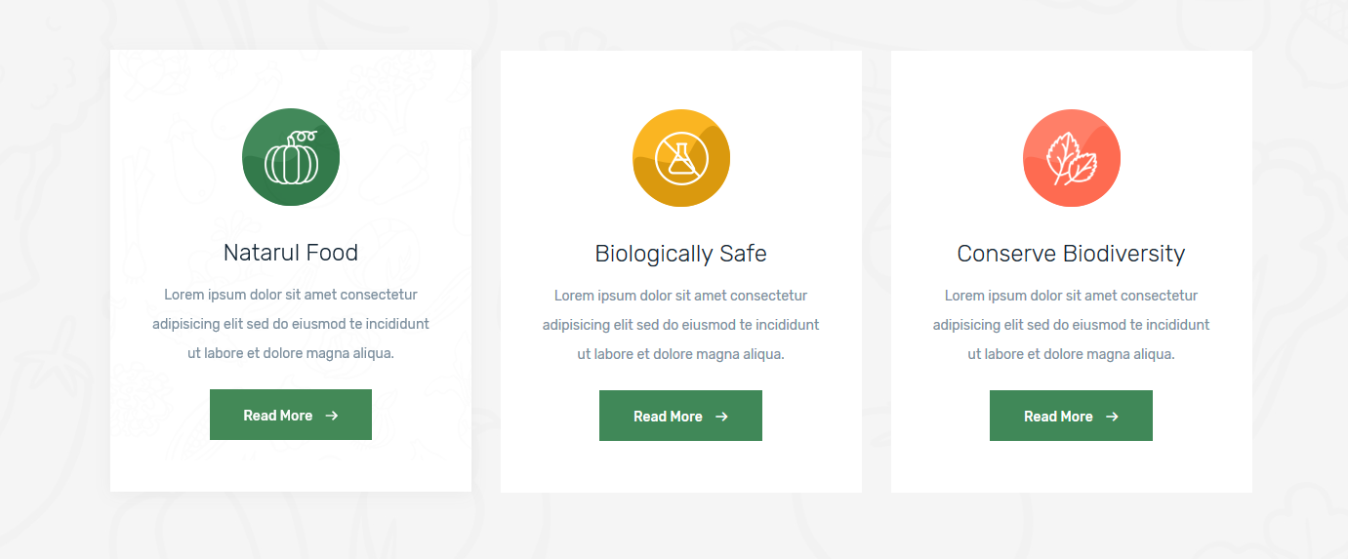
Task: Click the arrow in Natarul Food's Read More button
Action: (x=332, y=416)
